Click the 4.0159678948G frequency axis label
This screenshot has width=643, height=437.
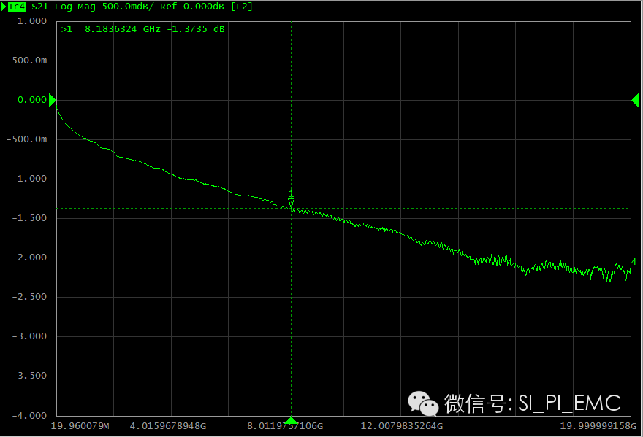[x=168, y=426]
